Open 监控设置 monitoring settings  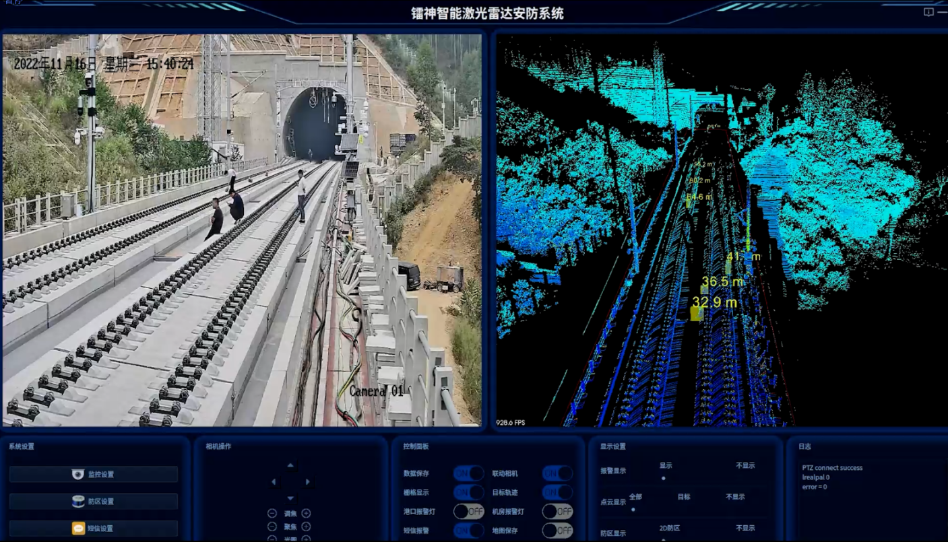tap(94, 474)
